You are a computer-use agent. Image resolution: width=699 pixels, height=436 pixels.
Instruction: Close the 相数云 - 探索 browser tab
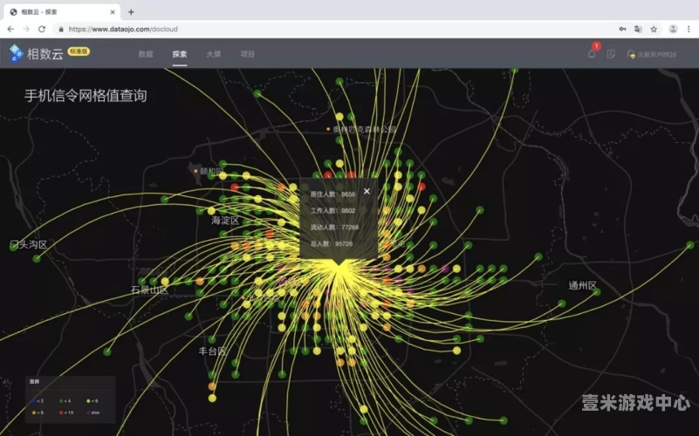tap(113, 12)
